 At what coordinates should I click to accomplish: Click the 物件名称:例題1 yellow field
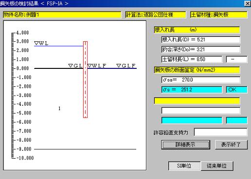[x=62, y=15]
